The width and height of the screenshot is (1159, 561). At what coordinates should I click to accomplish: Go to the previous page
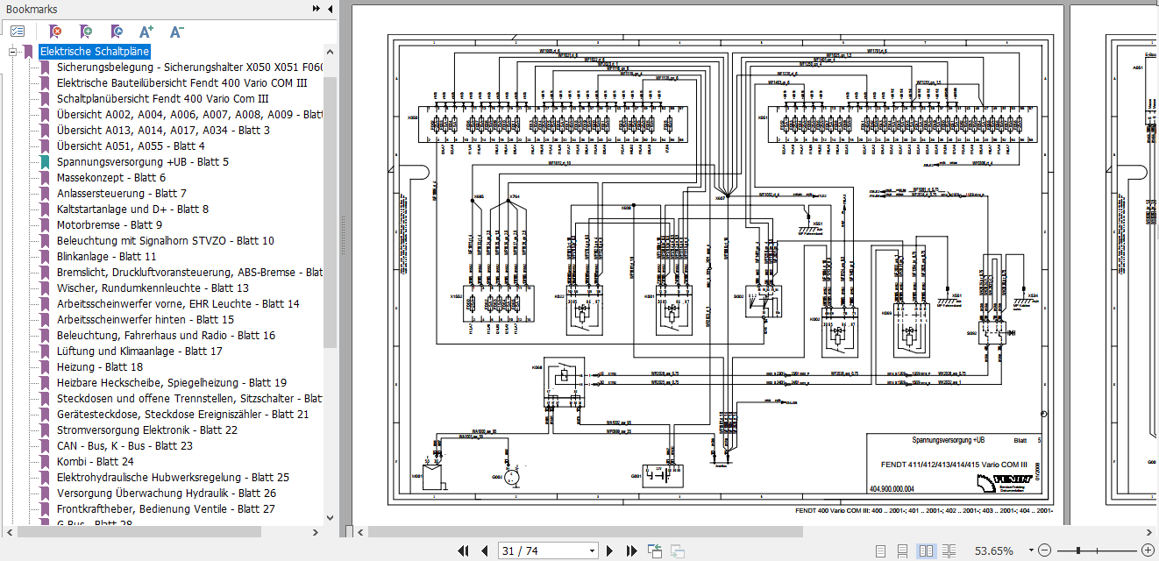point(484,550)
